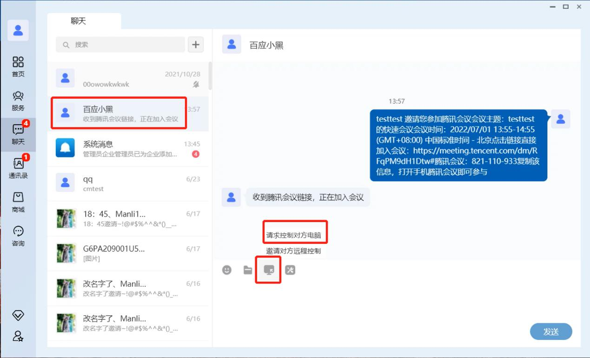The height and width of the screenshot is (358, 590).
Task: Open 商城 store in sidebar
Action: pos(18,203)
